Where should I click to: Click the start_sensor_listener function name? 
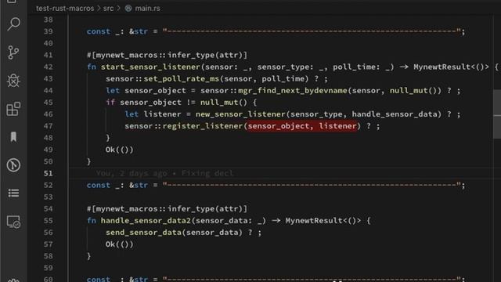pos(150,67)
